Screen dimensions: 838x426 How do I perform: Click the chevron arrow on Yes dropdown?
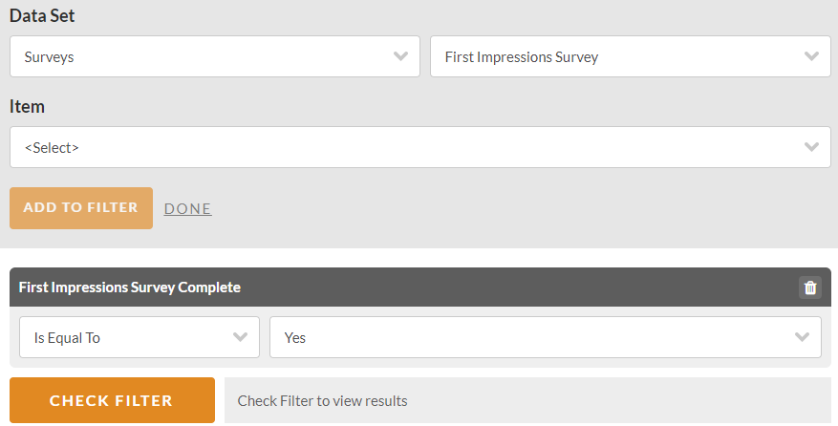(x=802, y=337)
